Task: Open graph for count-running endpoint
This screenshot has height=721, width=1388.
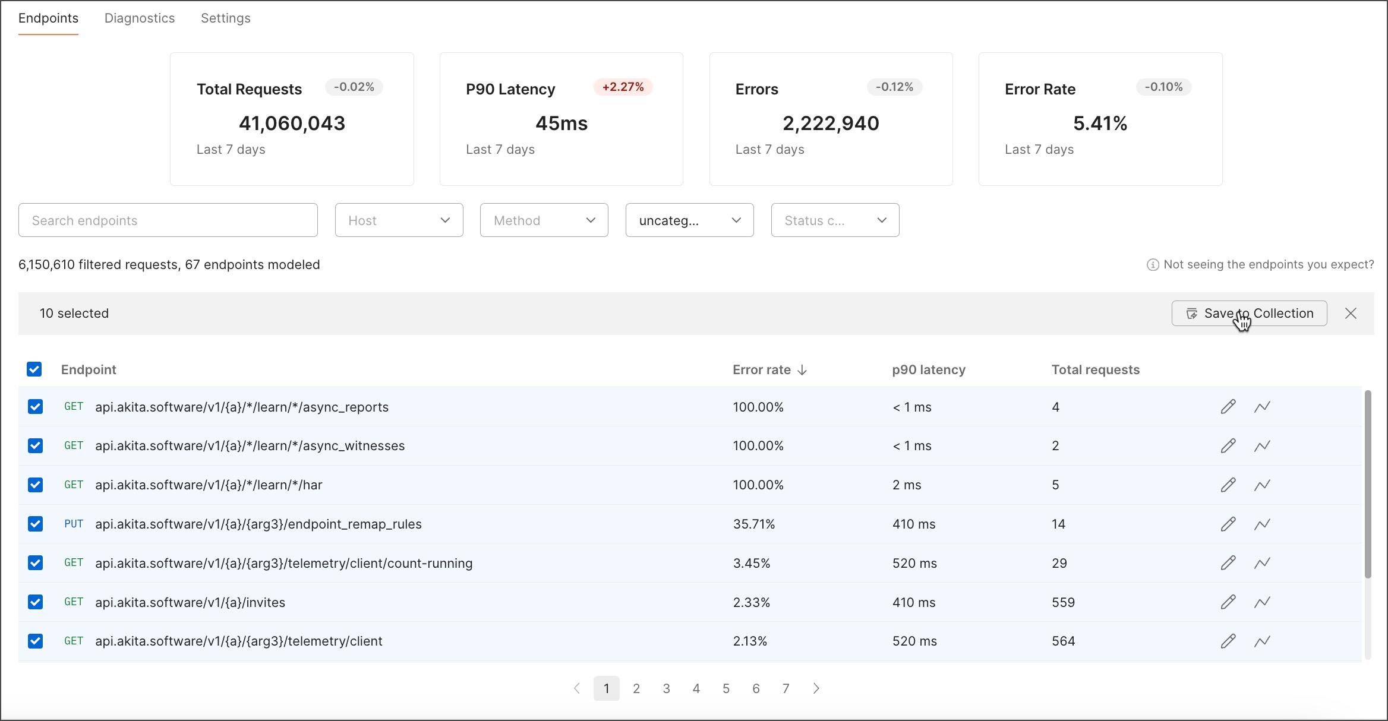Action: pos(1263,563)
